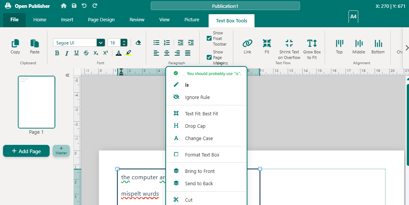409x205 pixels.
Task: Choose Cut from context menu
Action: point(206,200)
